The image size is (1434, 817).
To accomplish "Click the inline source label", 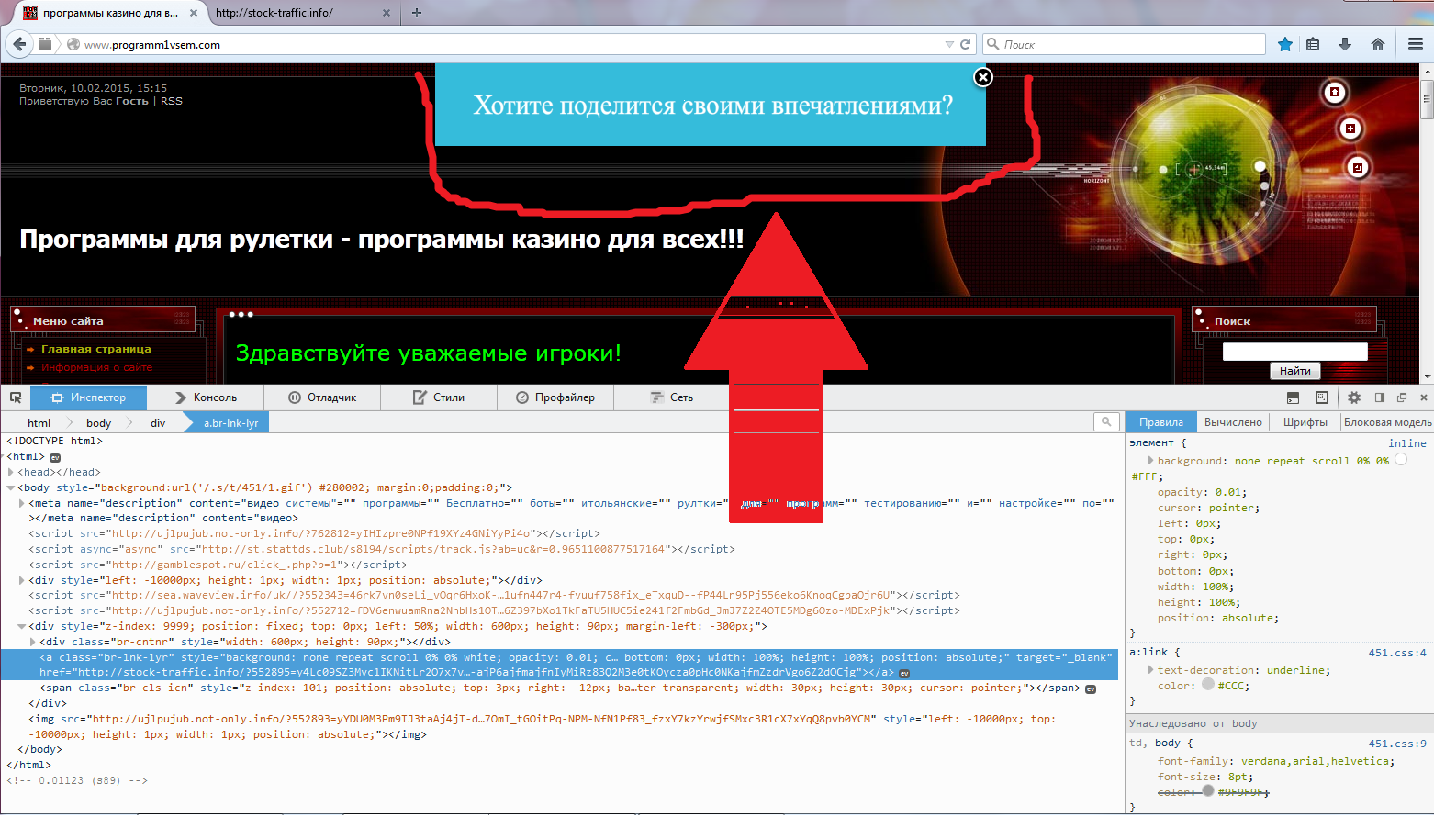I will coord(1407,443).
